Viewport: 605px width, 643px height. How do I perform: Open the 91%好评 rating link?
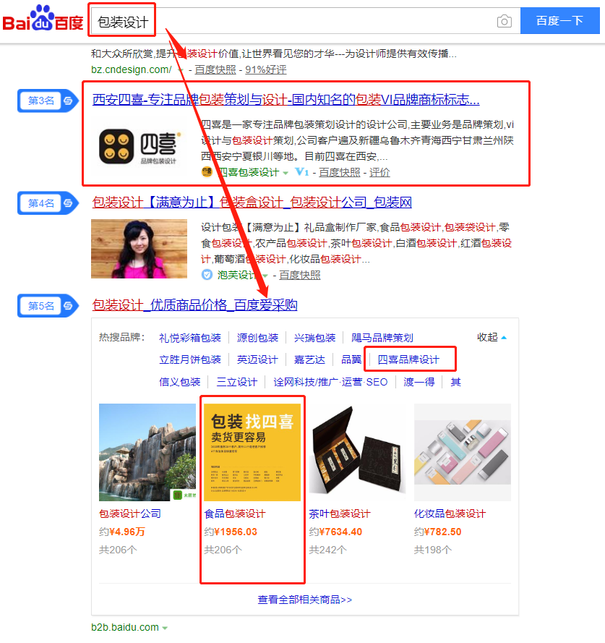pos(265,69)
